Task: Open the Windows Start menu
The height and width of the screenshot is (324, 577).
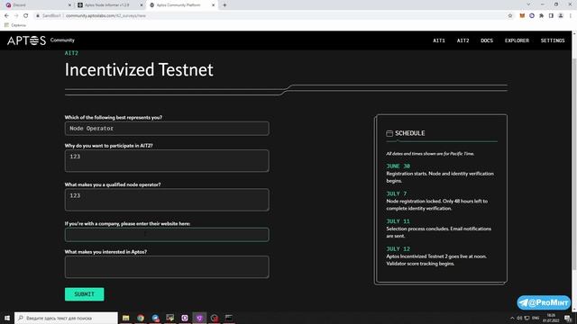Action: point(7,318)
